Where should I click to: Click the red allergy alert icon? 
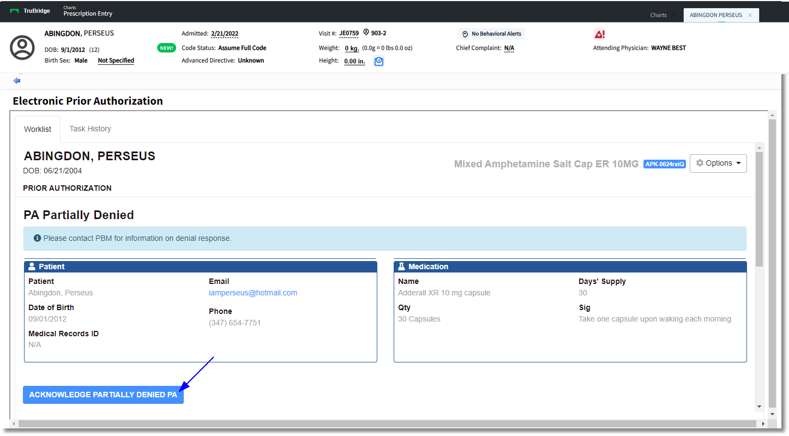click(599, 34)
